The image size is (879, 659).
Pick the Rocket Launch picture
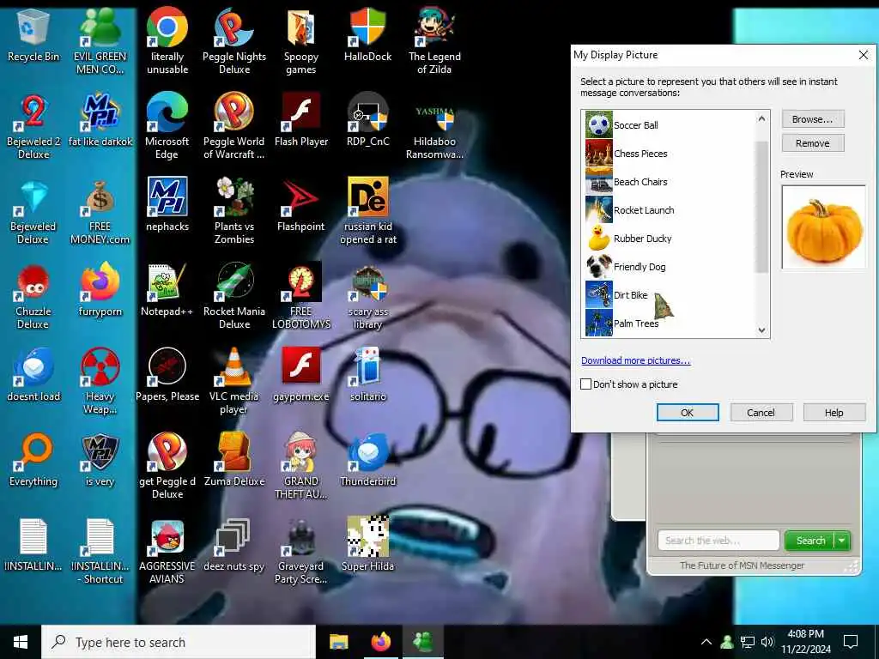pyautogui.click(x=670, y=210)
